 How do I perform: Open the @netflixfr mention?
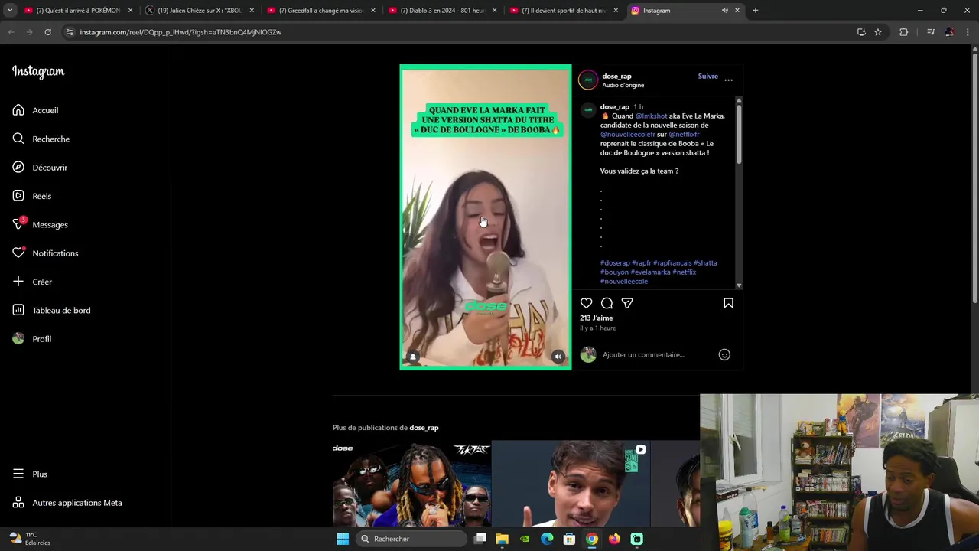(x=684, y=135)
